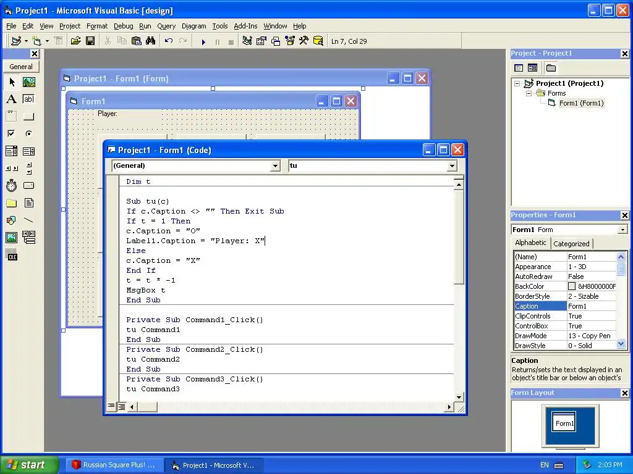The image size is (633, 474).
Task: Click the Undo arrow in the toolbar
Action: coord(169,41)
